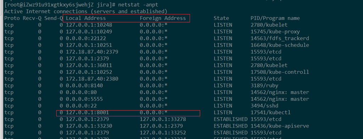Select local address 127.0.0.1:10249
Screen dimensions: 363x139
[89, 32]
